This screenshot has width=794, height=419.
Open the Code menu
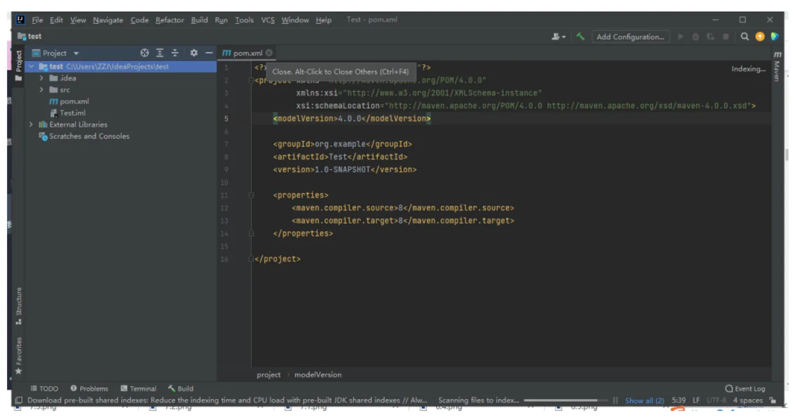coord(140,20)
